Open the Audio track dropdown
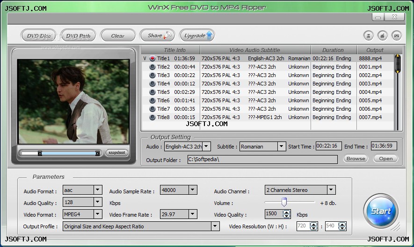Image resolution: width=414 pixels, height=247 pixels. coord(206,146)
